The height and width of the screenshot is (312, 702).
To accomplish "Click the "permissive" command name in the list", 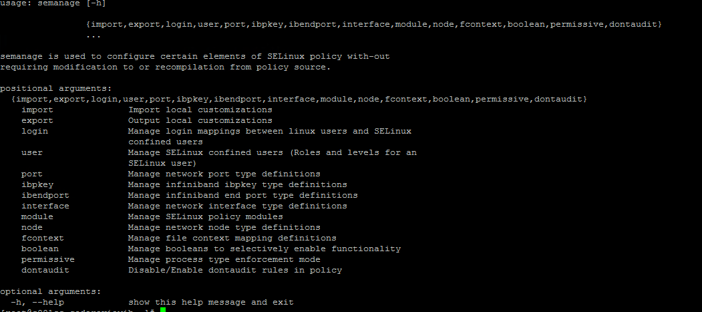I will tap(47, 259).
